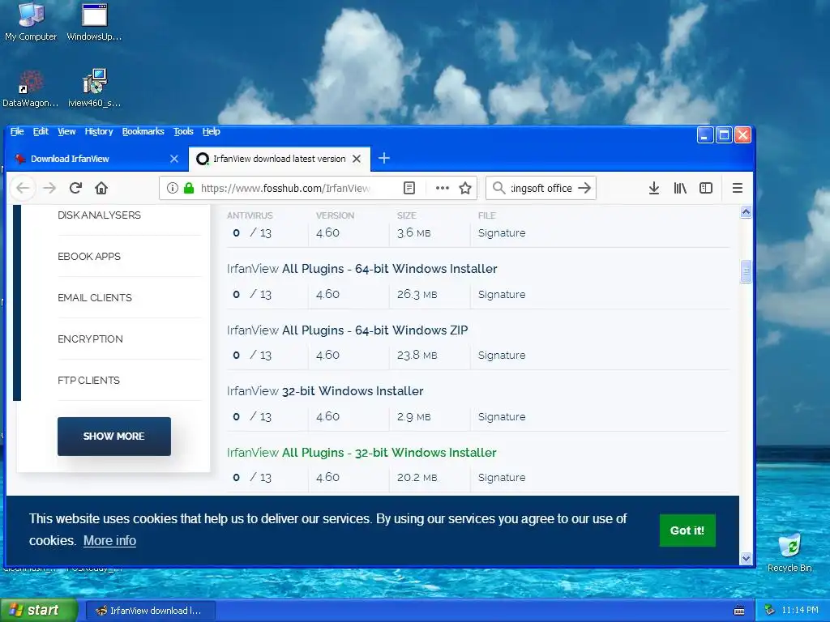The width and height of the screenshot is (830, 622).
Task: Open the DISK ANALYSERS category
Action: point(99,215)
